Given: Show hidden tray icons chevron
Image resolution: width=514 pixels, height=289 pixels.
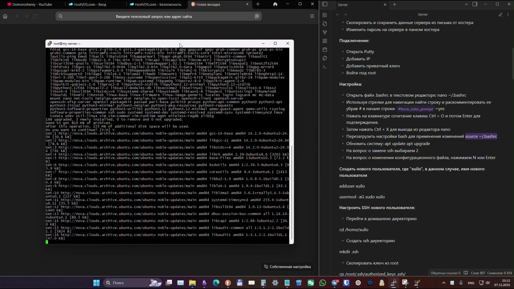Looking at the screenshot, I should 444,283.
